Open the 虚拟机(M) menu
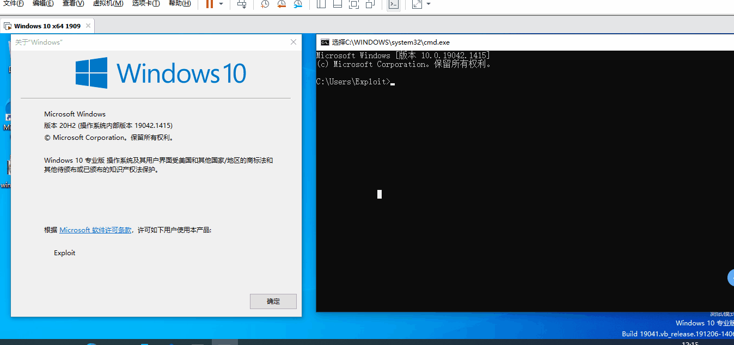Viewport: 734px width, 345px height. pyautogui.click(x=108, y=3)
